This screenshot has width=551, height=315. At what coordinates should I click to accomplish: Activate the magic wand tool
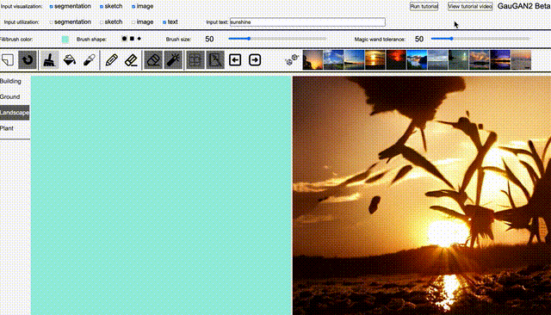pyautogui.click(x=173, y=60)
